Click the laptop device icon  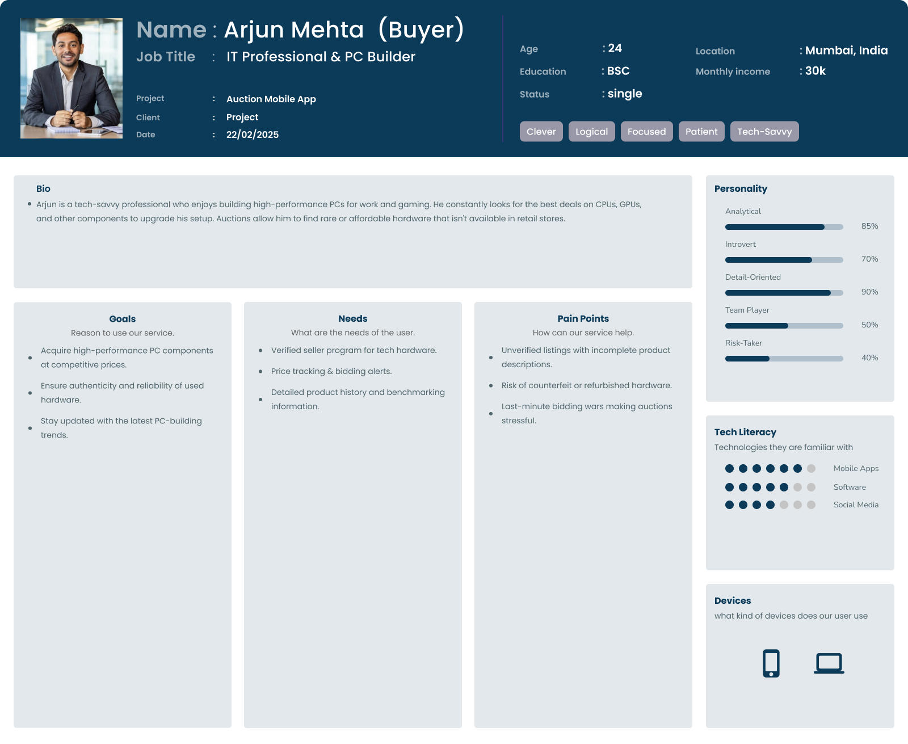[x=829, y=663]
